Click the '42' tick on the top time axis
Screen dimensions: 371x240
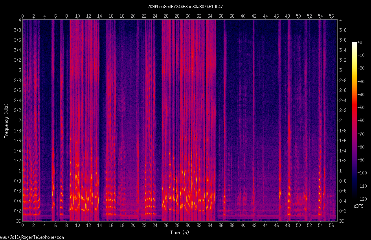(254, 16)
